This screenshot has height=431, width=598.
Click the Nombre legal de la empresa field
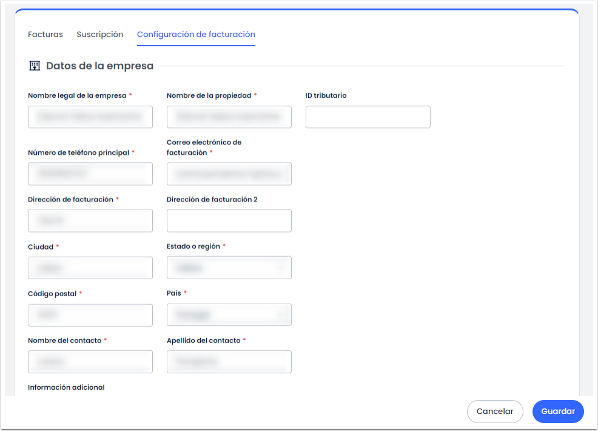click(90, 117)
